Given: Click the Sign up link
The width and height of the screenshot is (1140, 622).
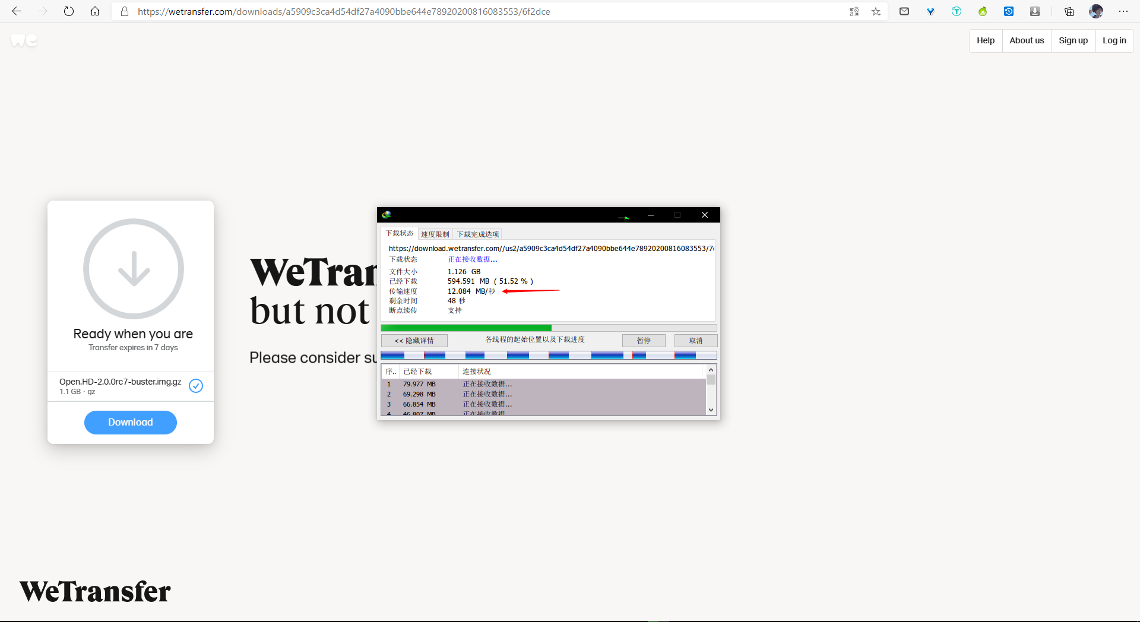Looking at the screenshot, I should (x=1073, y=41).
